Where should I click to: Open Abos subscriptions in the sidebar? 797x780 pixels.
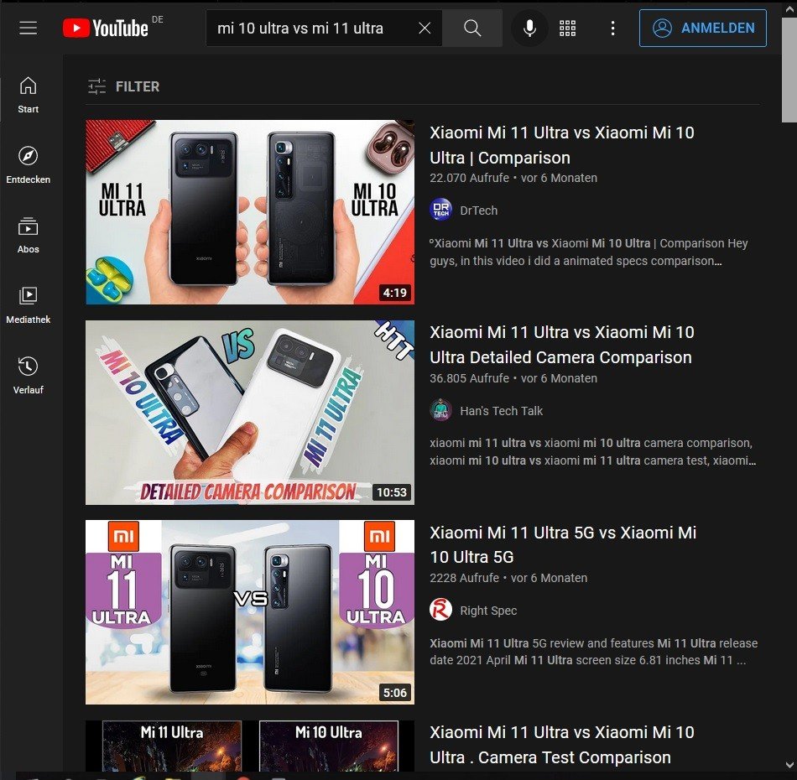(28, 236)
